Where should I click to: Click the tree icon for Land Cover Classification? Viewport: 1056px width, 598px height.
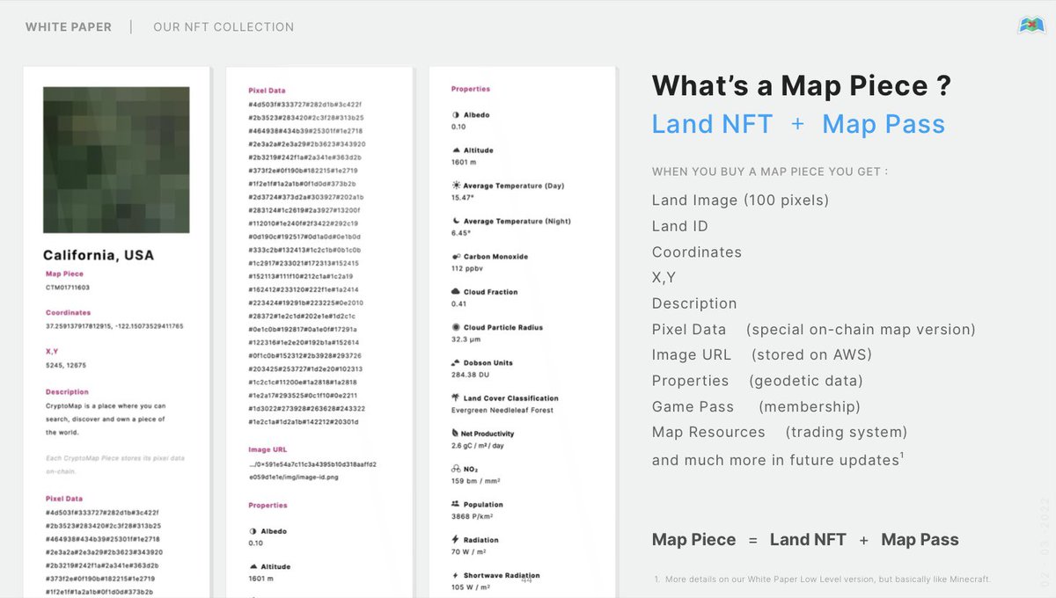[x=455, y=398]
